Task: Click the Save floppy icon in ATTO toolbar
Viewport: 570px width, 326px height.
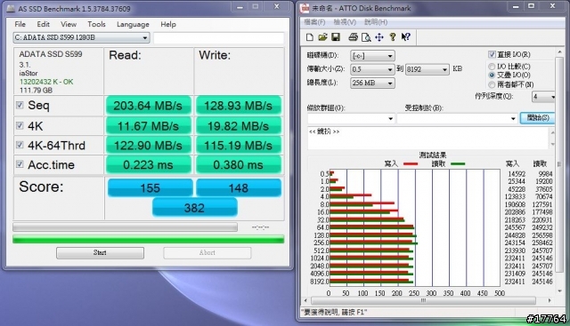Action: tap(336, 37)
